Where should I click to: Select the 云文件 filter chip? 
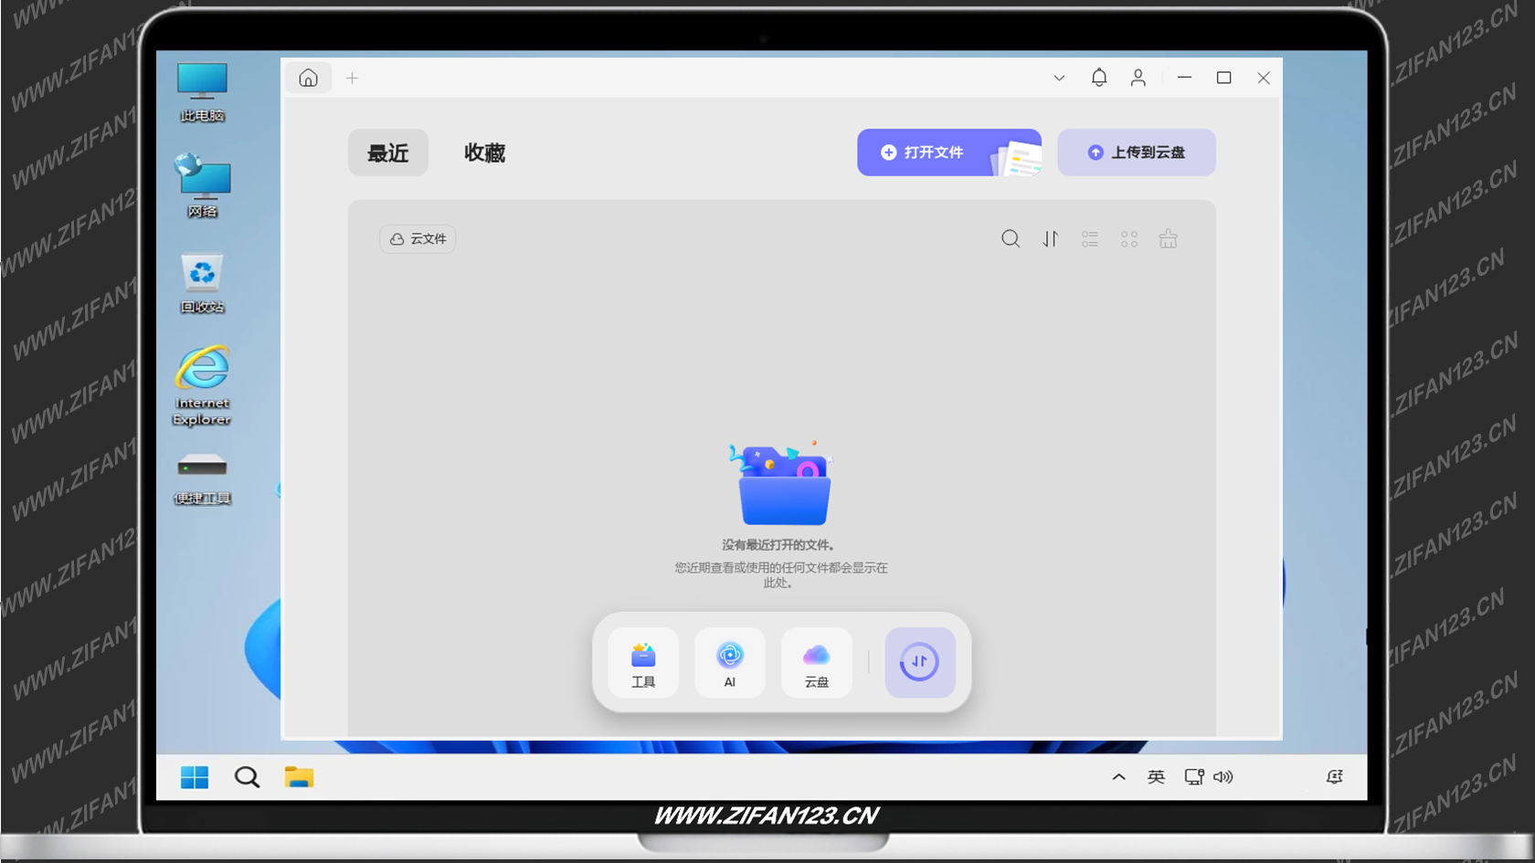click(x=418, y=239)
